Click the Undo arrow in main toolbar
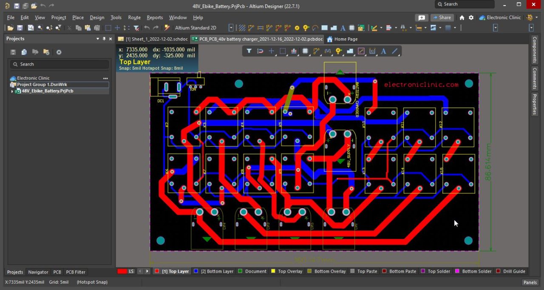Image resolution: width=544 pixels, height=290 pixels. [x=147, y=28]
